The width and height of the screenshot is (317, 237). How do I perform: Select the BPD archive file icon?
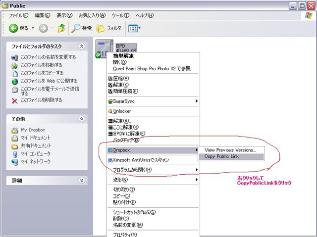(104, 48)
